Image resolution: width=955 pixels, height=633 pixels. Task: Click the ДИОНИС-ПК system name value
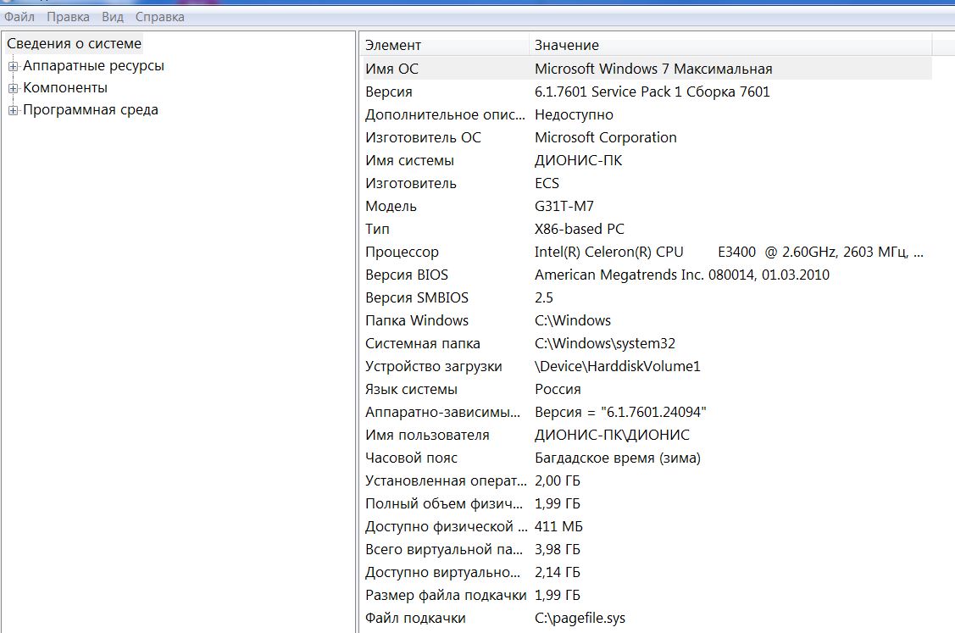coord(579,161)
